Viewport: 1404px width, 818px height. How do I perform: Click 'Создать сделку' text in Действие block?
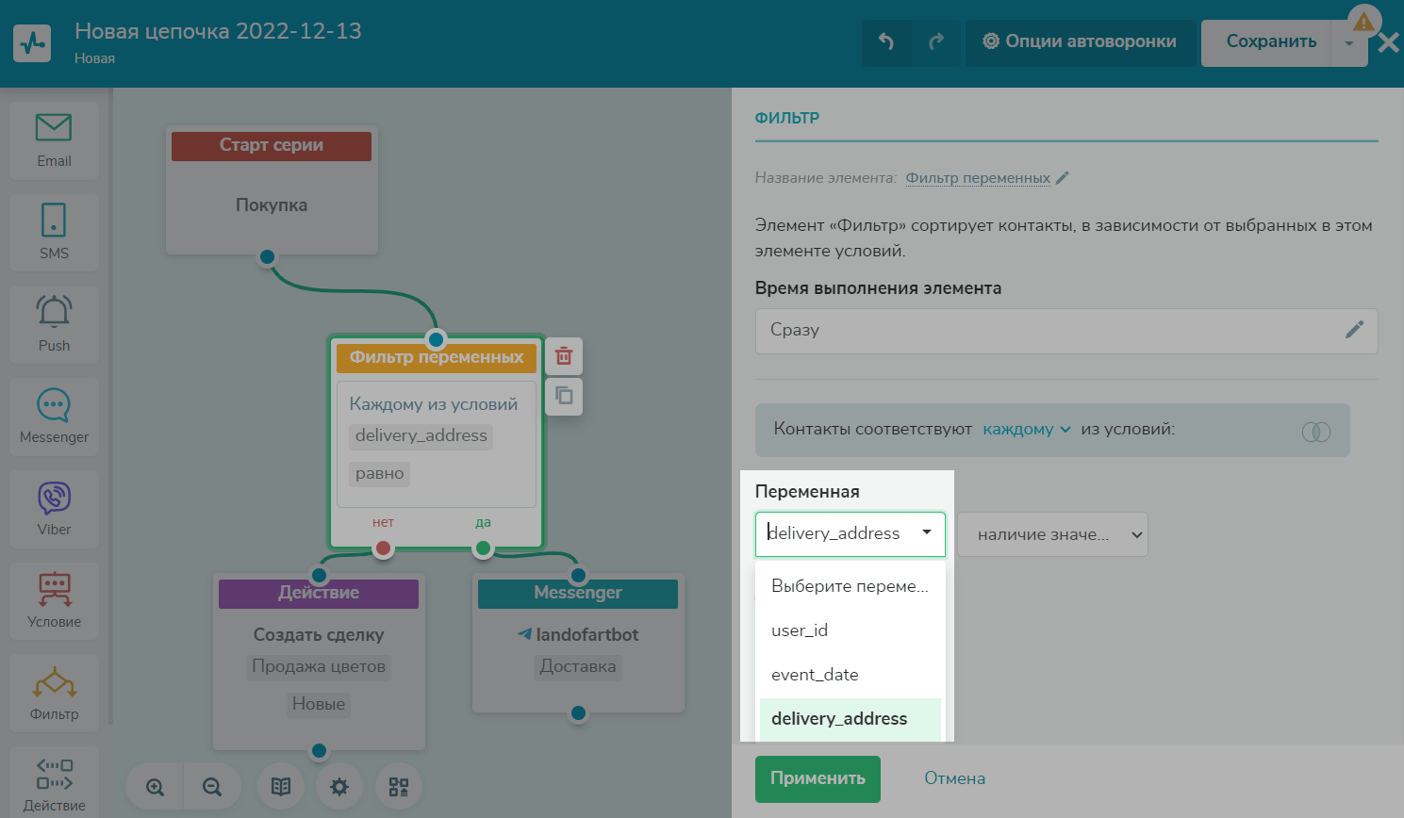point(319,635)
